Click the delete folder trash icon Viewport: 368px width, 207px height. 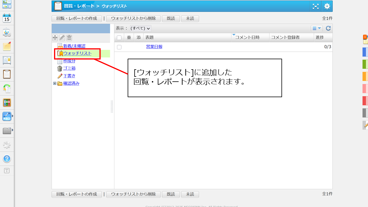[69, 38]
